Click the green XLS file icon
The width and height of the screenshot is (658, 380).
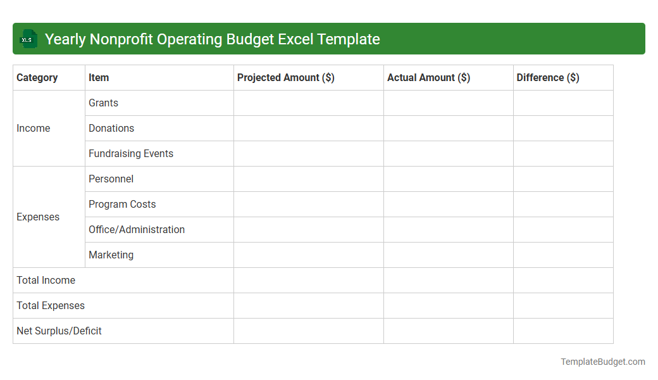(28, 39)
